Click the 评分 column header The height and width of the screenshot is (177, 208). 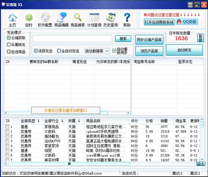[136, 121]
